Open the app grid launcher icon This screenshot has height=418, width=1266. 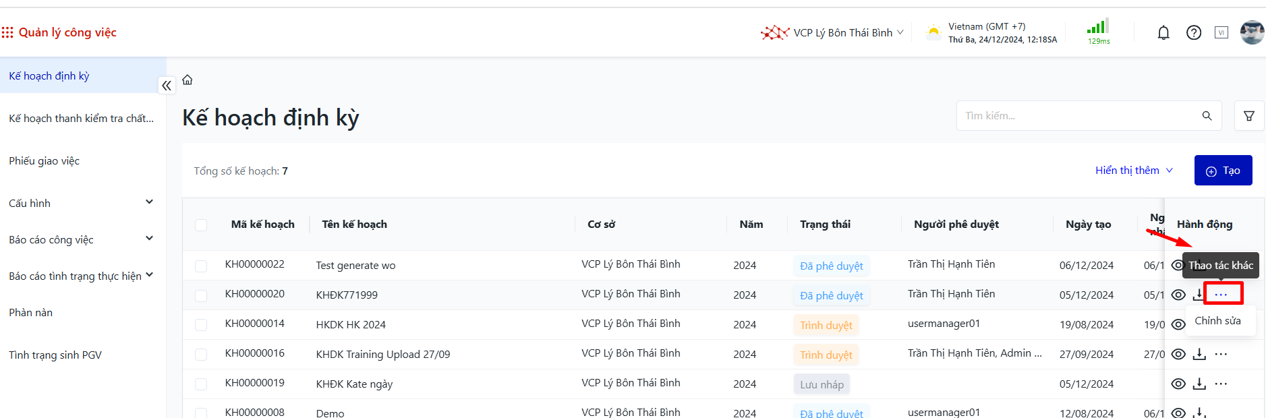[7, 32]
